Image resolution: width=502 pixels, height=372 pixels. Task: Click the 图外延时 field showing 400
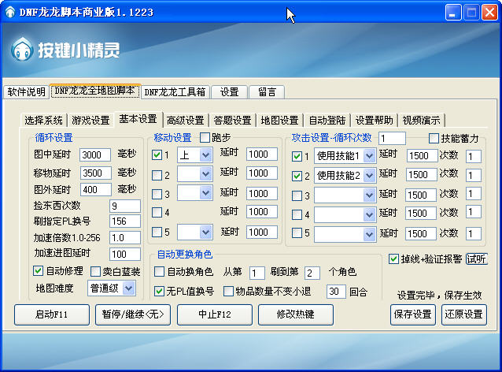point(95,189)
